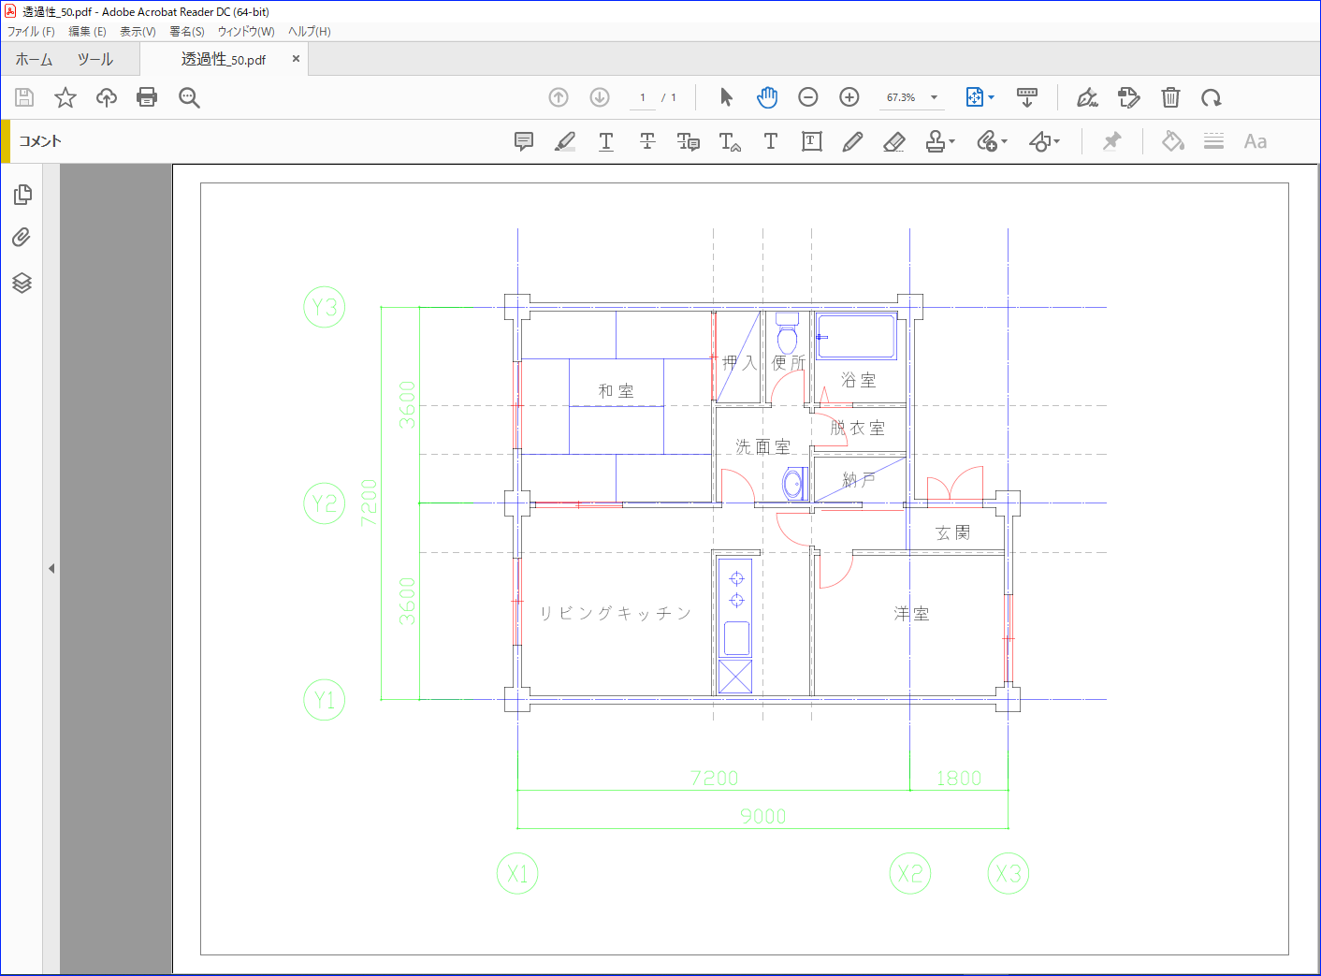Viewport: 1321px width, 976px height.
Task: Click the page number input field
Action: pyautogui.click(x=643, y=97)
